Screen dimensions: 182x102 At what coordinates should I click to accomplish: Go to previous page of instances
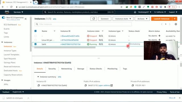(162, 24)
